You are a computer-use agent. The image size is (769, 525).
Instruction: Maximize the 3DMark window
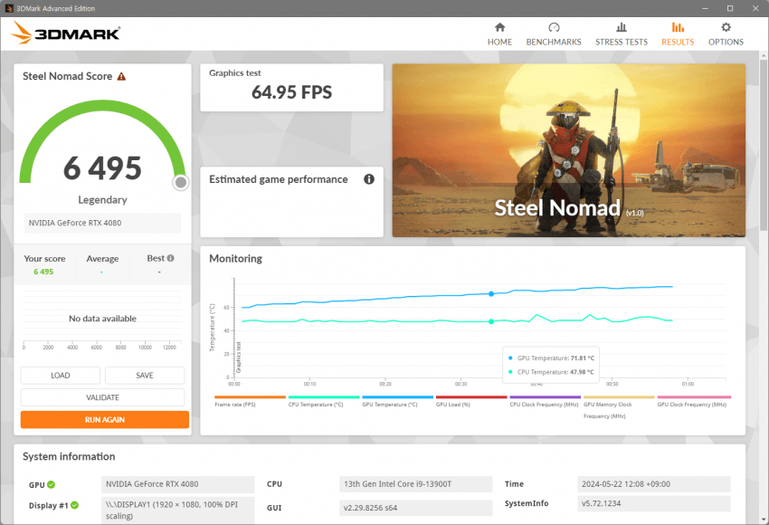[730, 8]
